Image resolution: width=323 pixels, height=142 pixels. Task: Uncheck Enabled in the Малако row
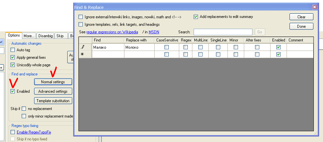click(278, 47)
